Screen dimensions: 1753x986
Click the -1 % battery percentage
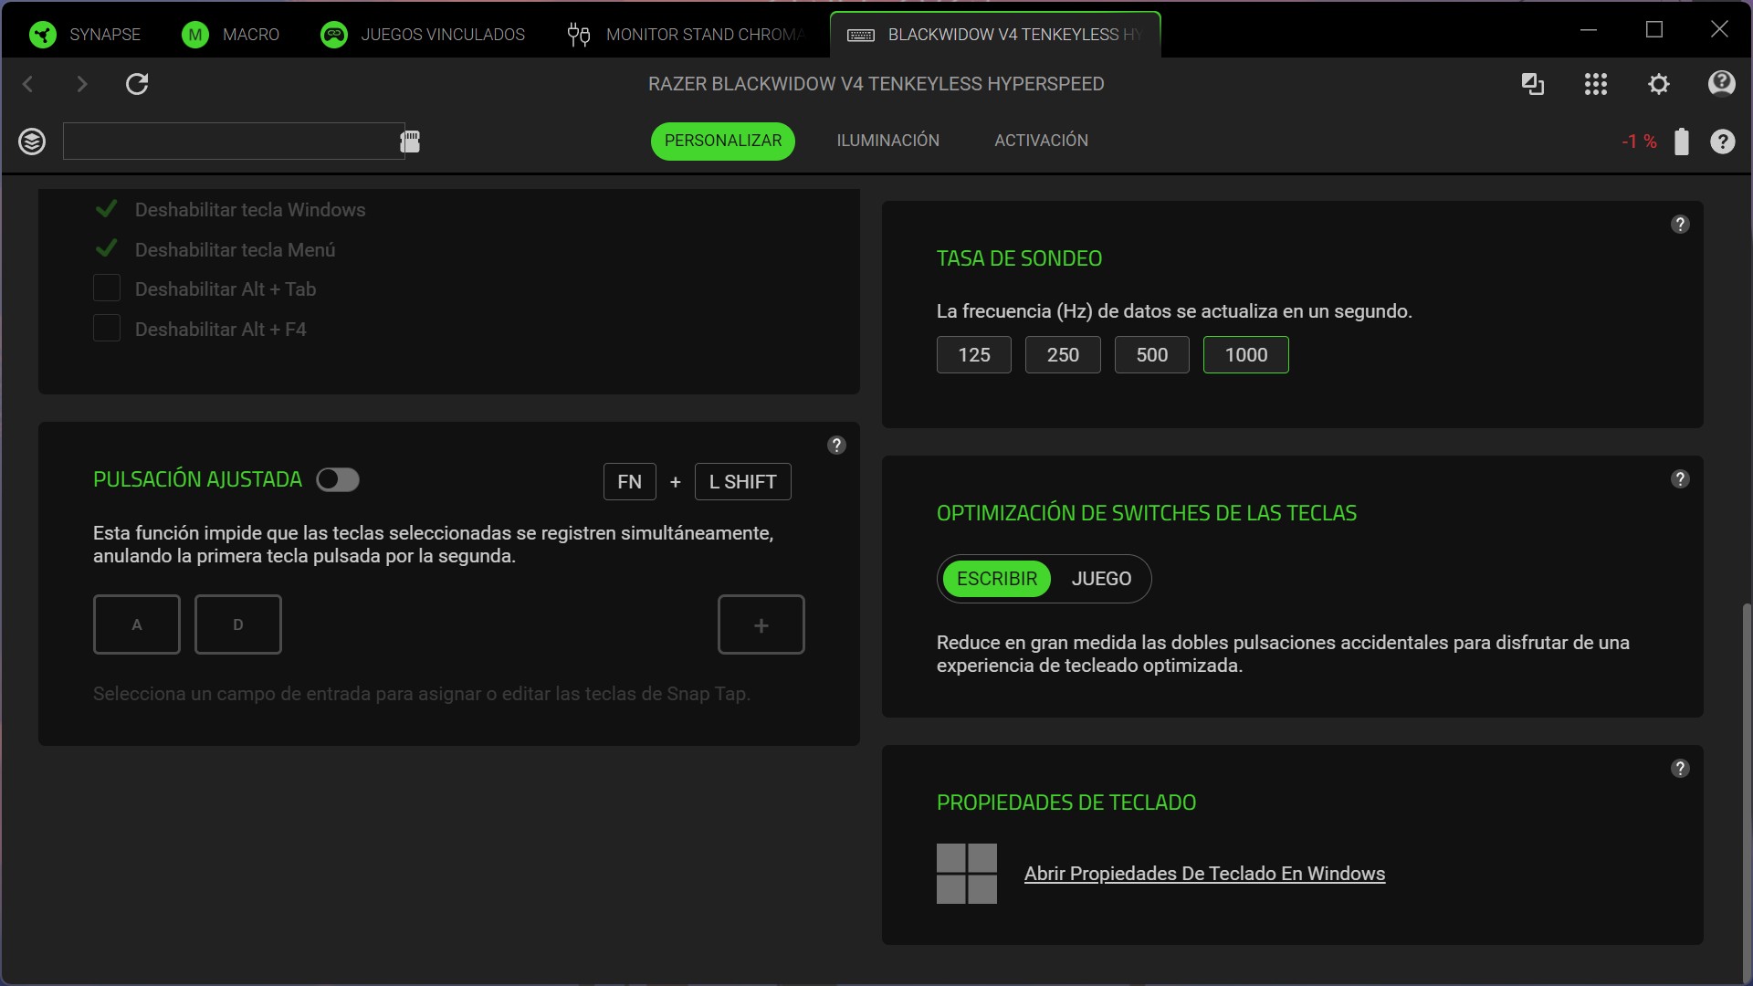[x=1640, y=142]
